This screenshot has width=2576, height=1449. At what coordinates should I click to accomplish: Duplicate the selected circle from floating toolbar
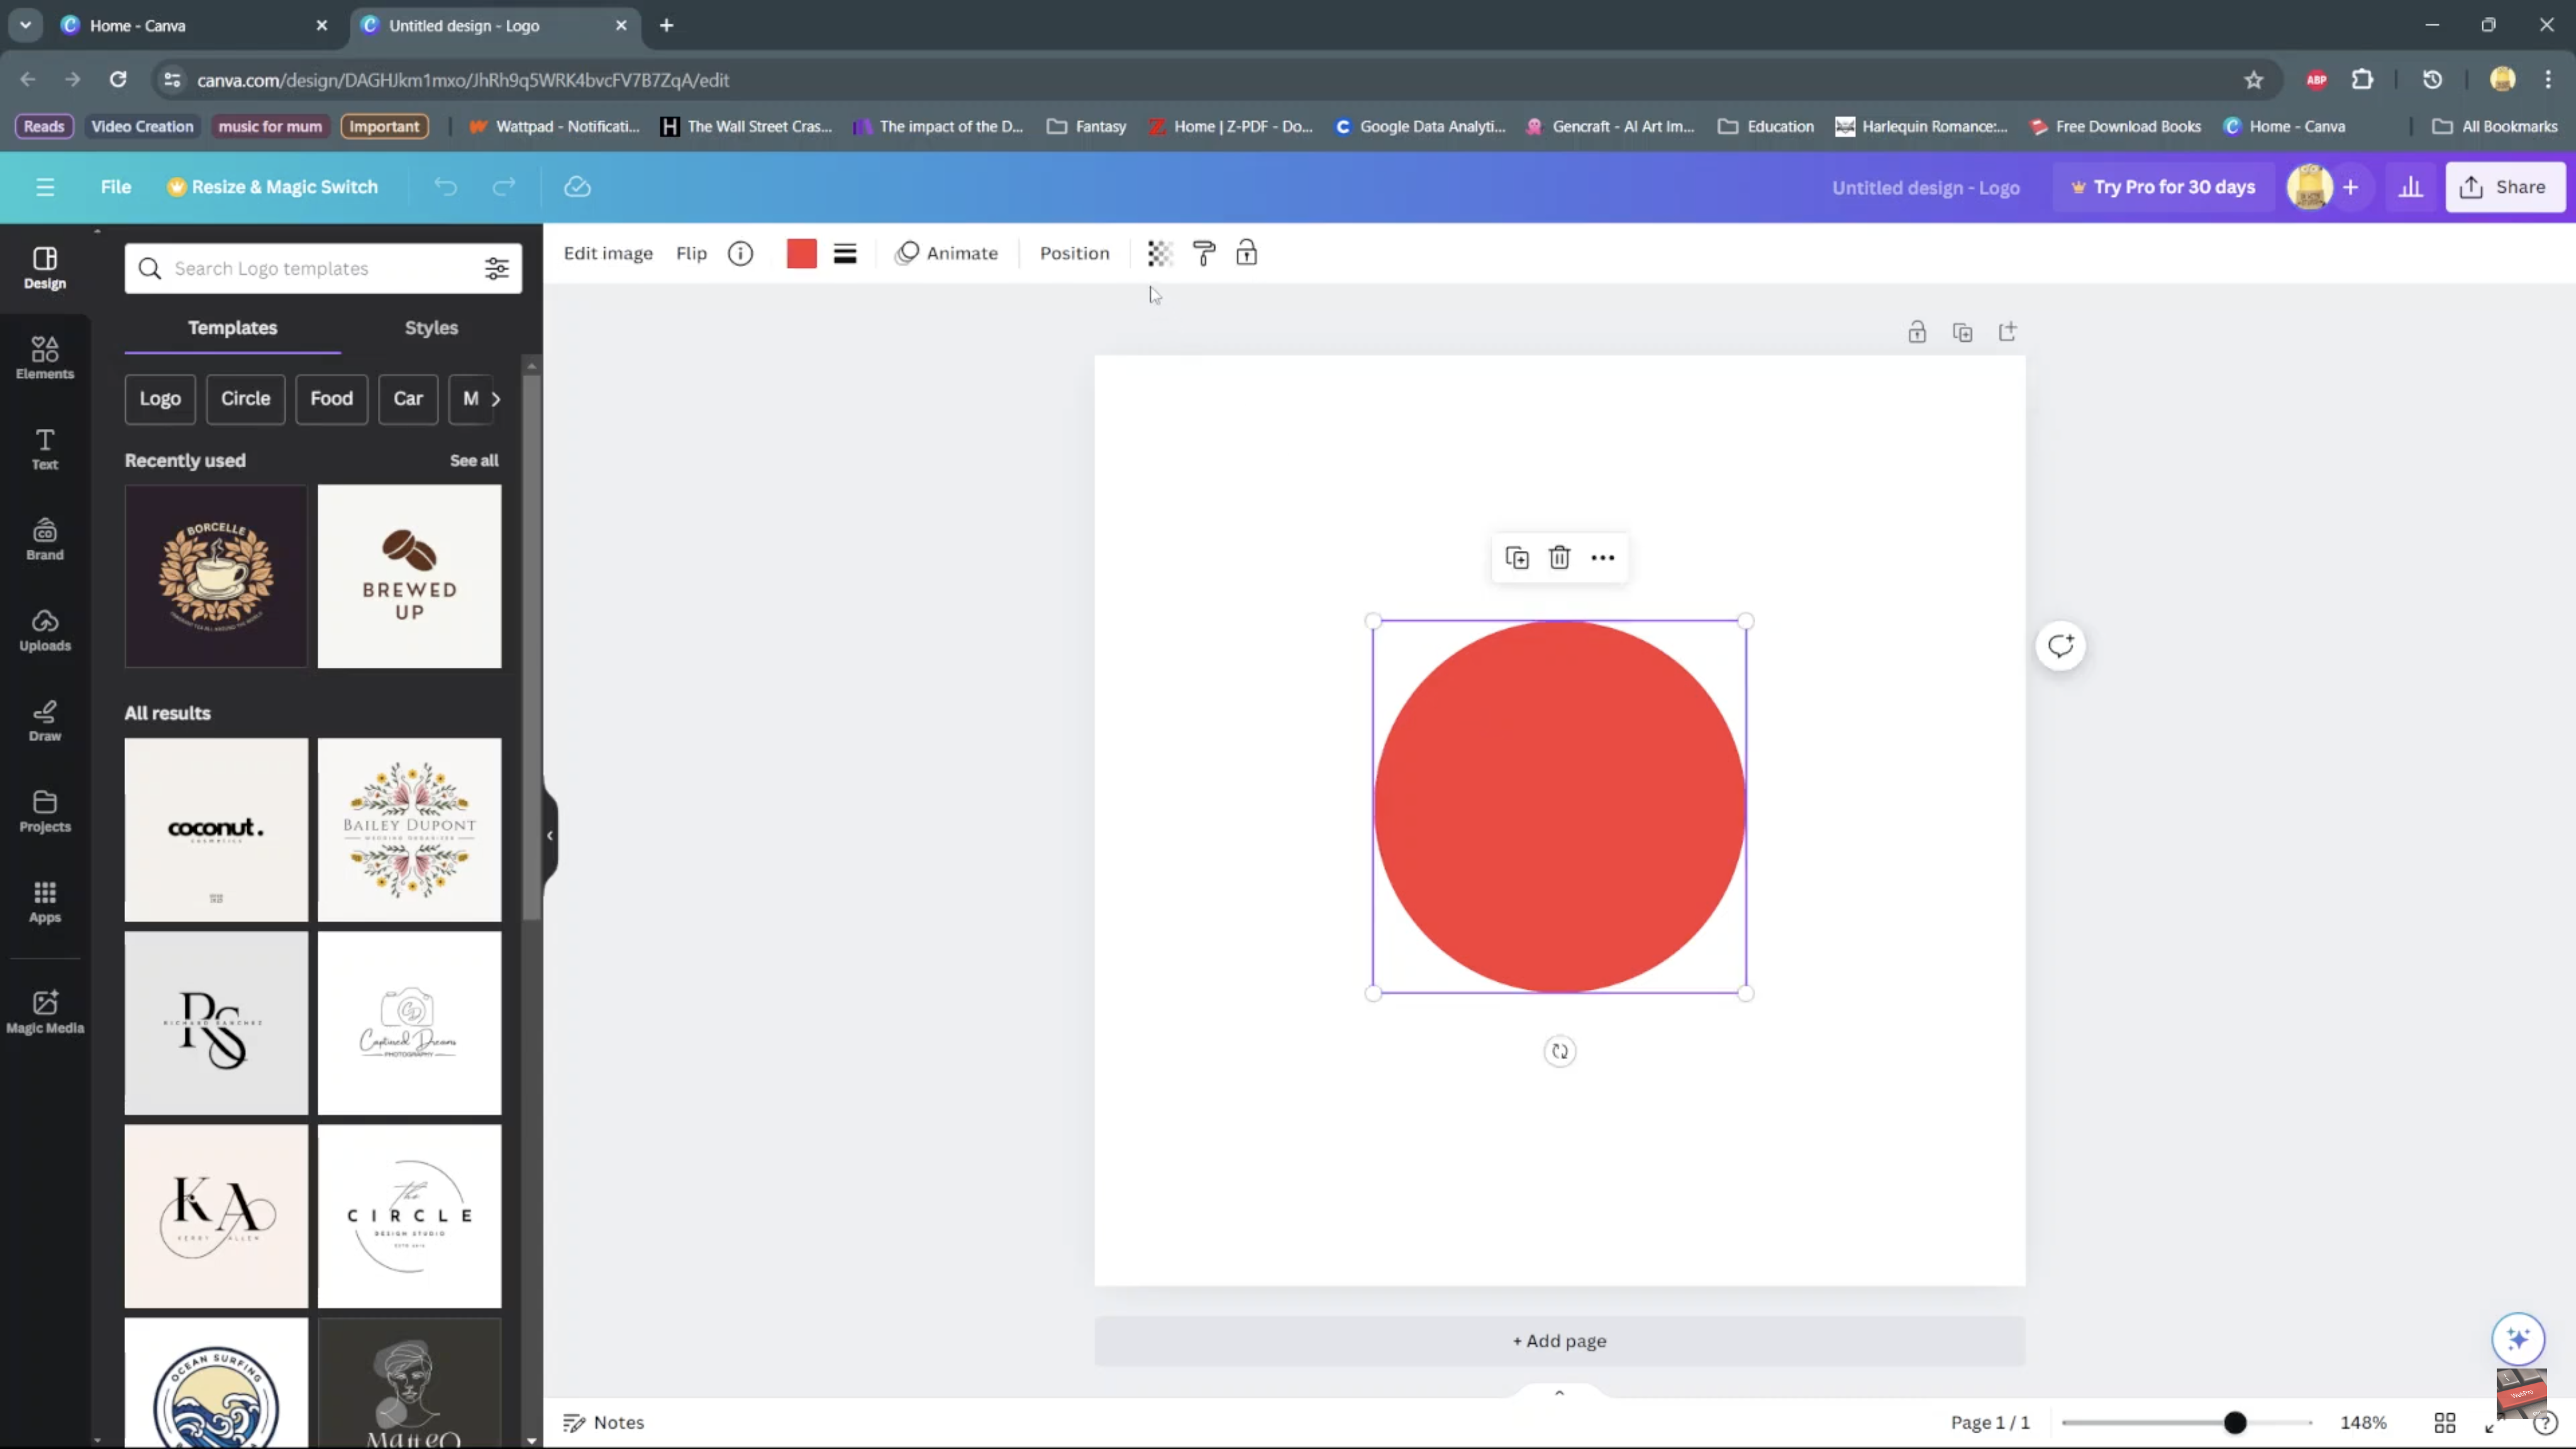coord(1517,557)
